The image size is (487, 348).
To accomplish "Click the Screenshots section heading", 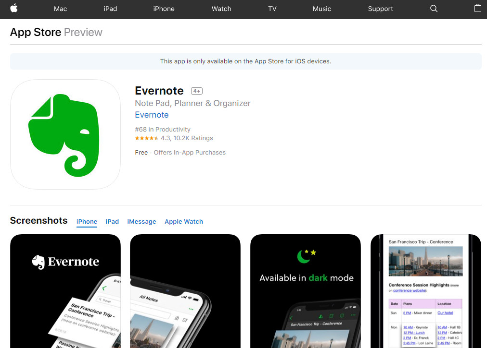I will click(x=39, y=221).
